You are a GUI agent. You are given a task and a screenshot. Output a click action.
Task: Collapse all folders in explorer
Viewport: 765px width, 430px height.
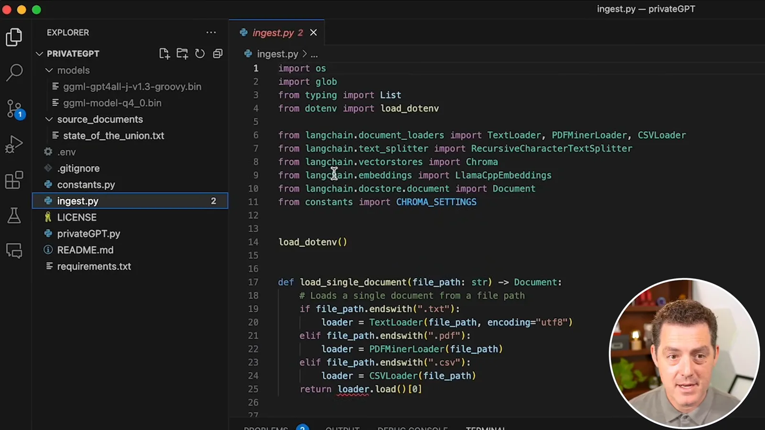pyautogui.click(x=218, y=54)
